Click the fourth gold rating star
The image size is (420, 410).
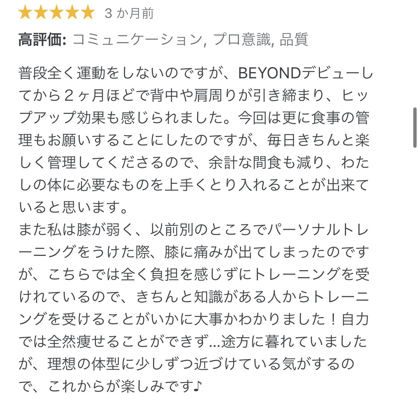(72, 13)
